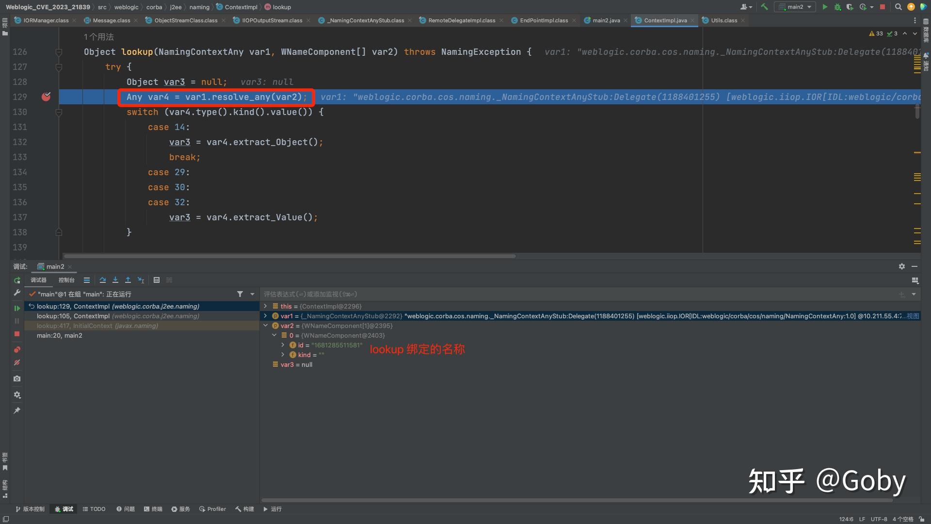The width and height of the screenshot is (931, 524).
Task: Collapse the var2 WNameComponent node
Action: coord(265,326)
